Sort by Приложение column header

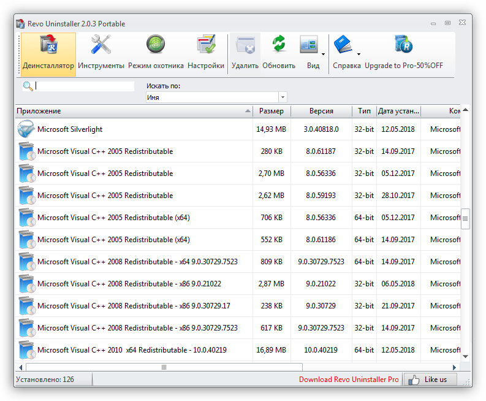[x=134, y=111]
